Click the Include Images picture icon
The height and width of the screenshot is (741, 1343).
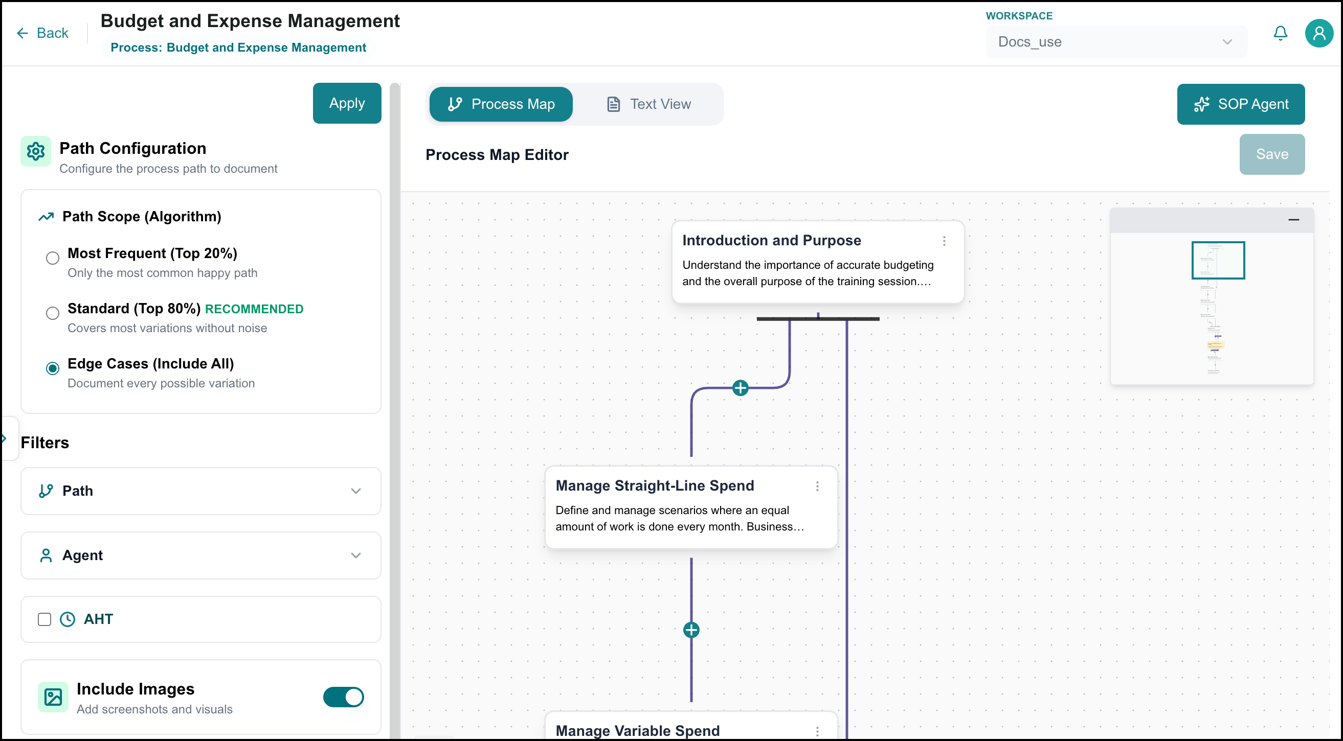coord(53,697)
